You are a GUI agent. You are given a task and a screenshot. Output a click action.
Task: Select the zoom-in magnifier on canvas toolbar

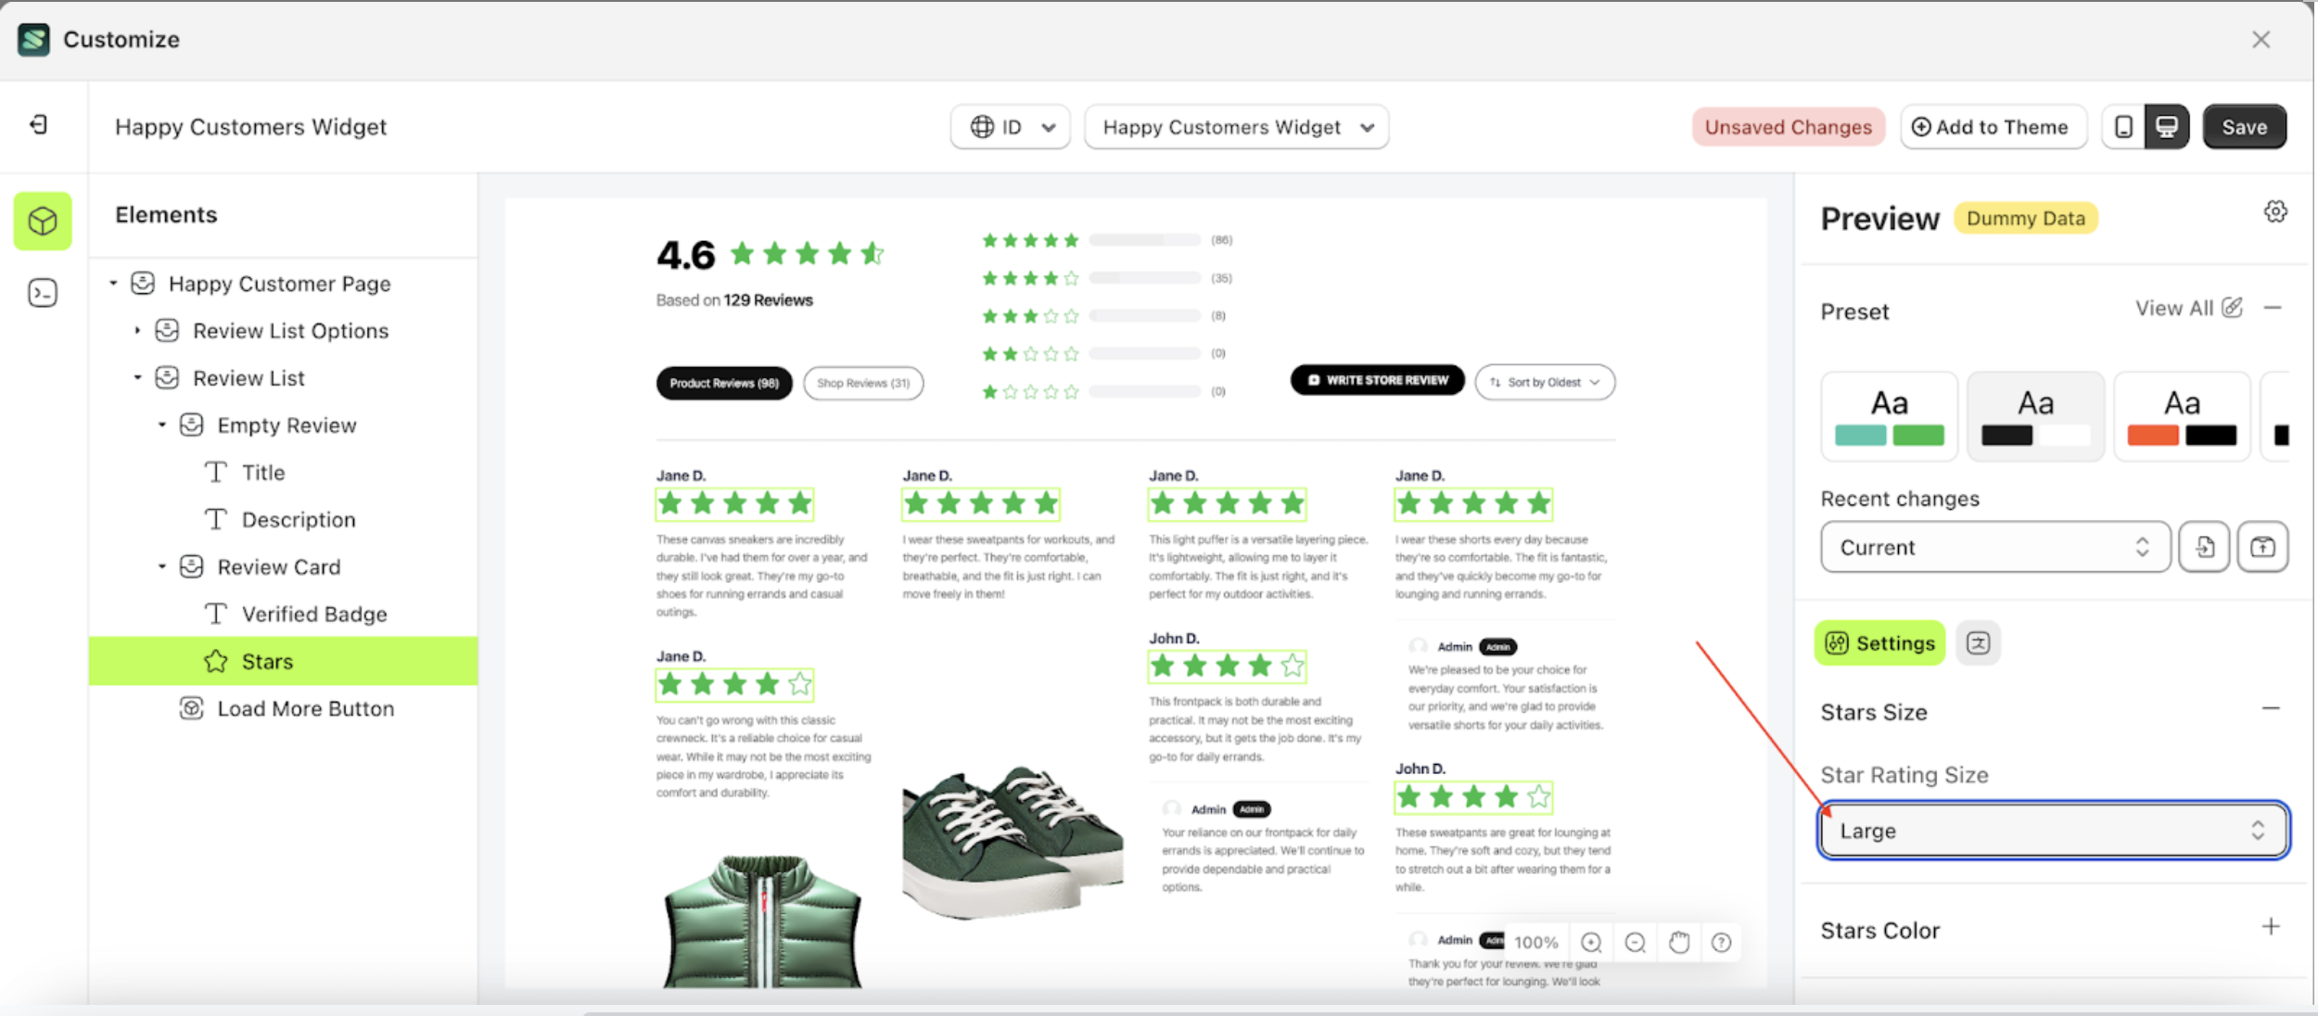(x=1592, y=942)
